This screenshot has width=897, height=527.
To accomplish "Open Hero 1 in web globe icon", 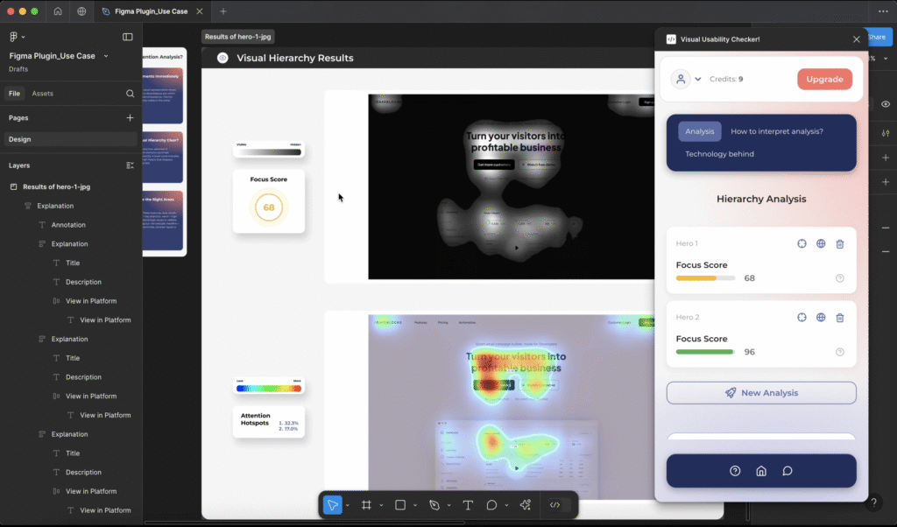I will (x=821, y=243).
